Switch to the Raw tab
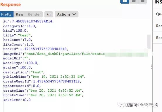Viewport: 162px width, 112px height. pyautogui.click(x=20, y=14)
